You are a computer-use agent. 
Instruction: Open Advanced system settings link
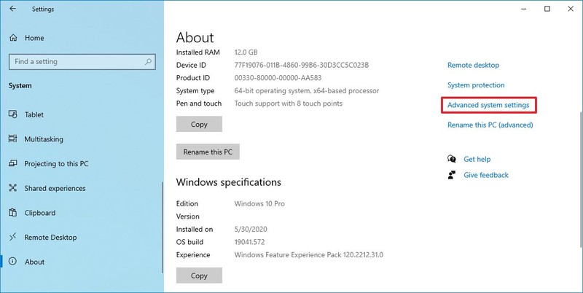(x=488, y=105)
